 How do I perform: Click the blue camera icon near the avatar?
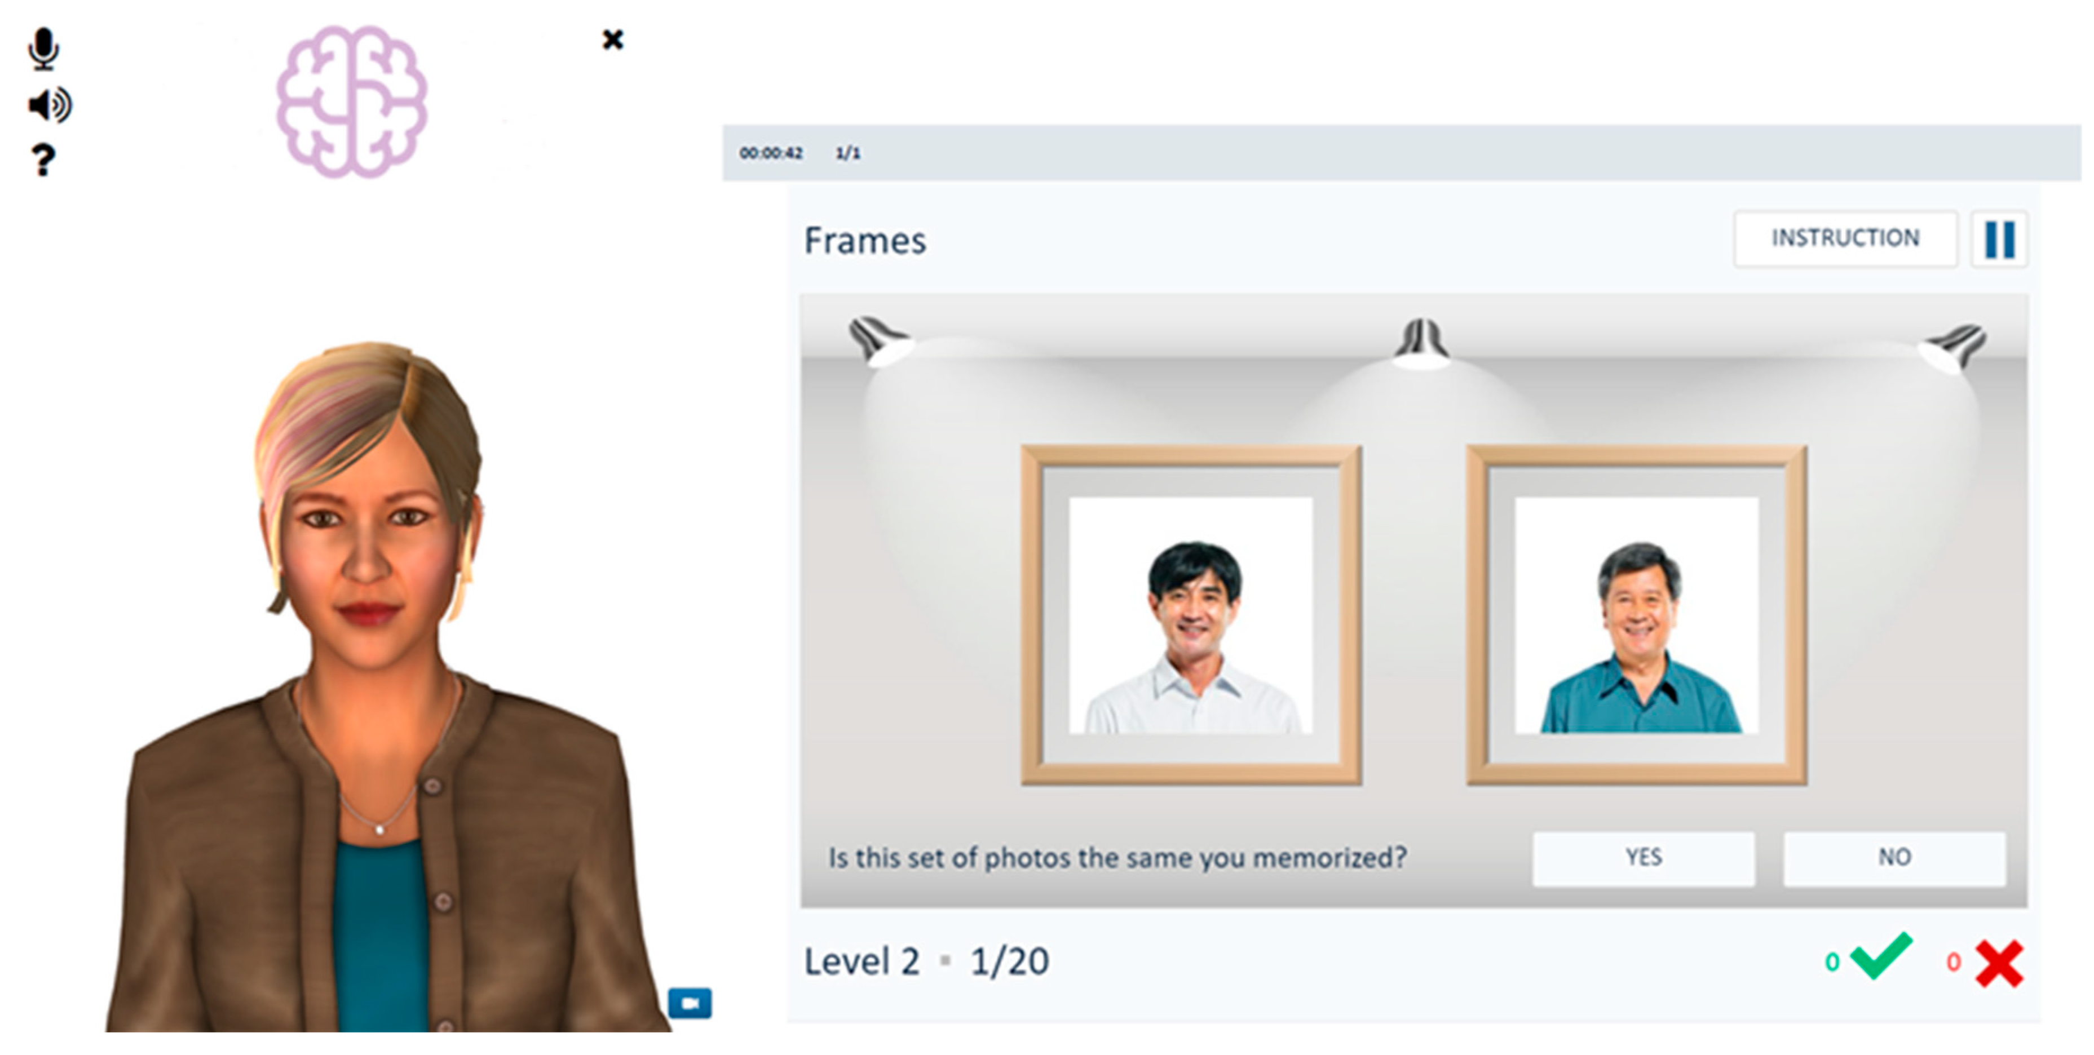click(690, 1003)
